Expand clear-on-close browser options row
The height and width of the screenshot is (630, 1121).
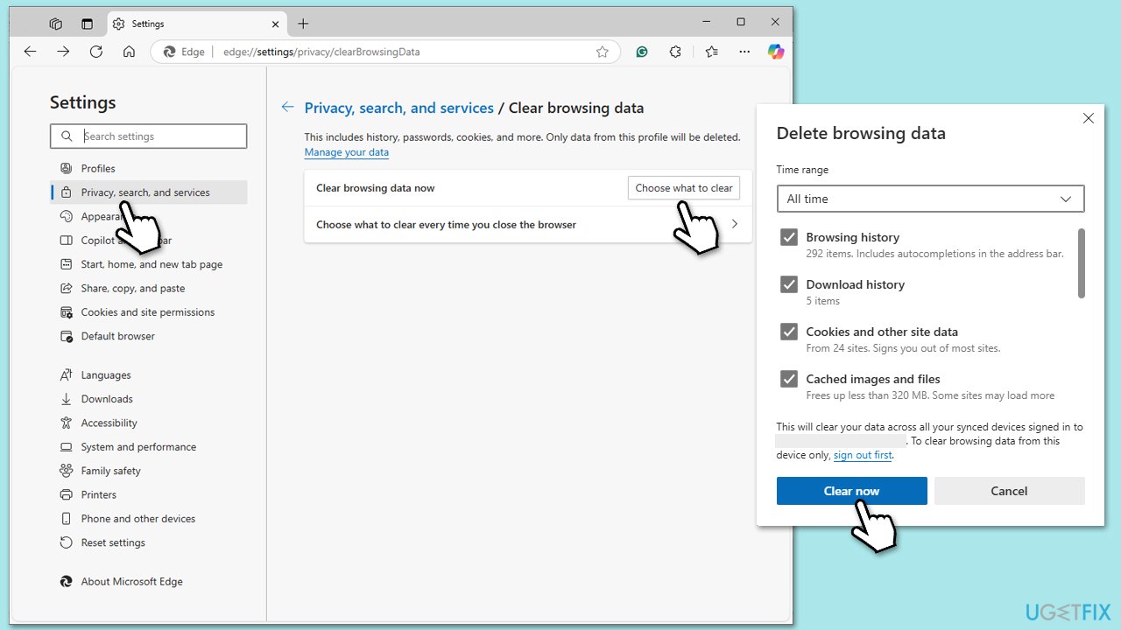click(527, 225)
